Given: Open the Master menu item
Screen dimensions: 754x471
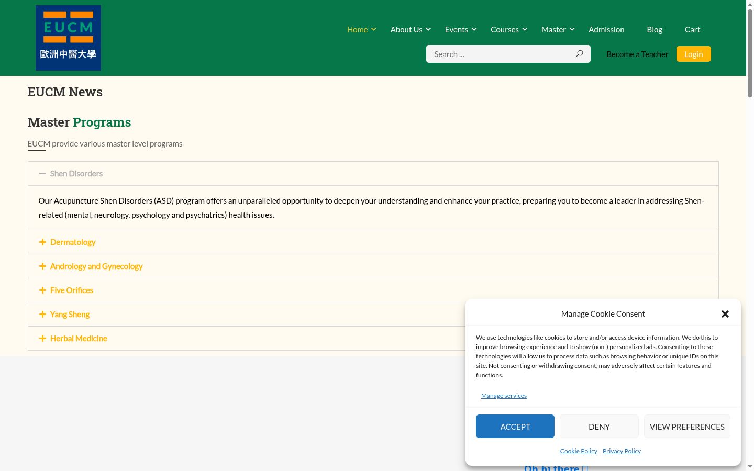Looking at the screenshot, I should click(553, 30).
